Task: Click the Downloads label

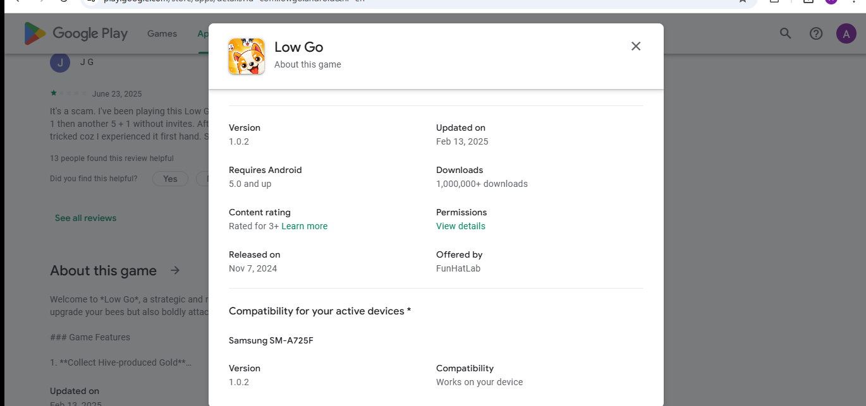Action: coord(460,170)
